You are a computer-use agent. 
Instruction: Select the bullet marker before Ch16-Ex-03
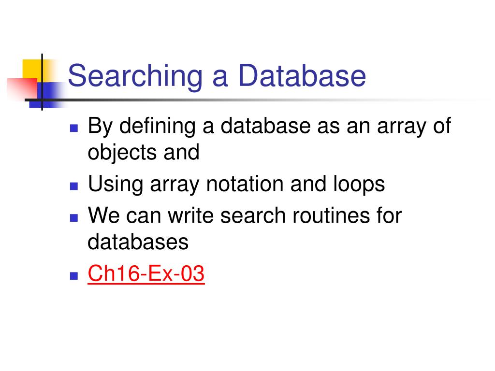pos(74,276)
